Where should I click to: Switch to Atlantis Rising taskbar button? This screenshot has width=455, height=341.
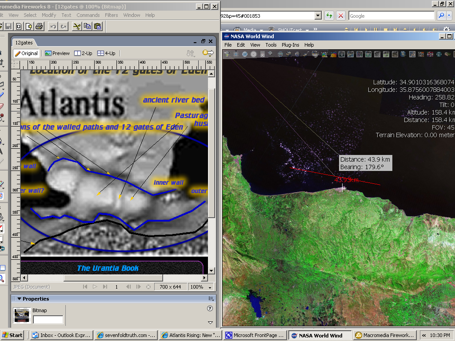[191, 335]
